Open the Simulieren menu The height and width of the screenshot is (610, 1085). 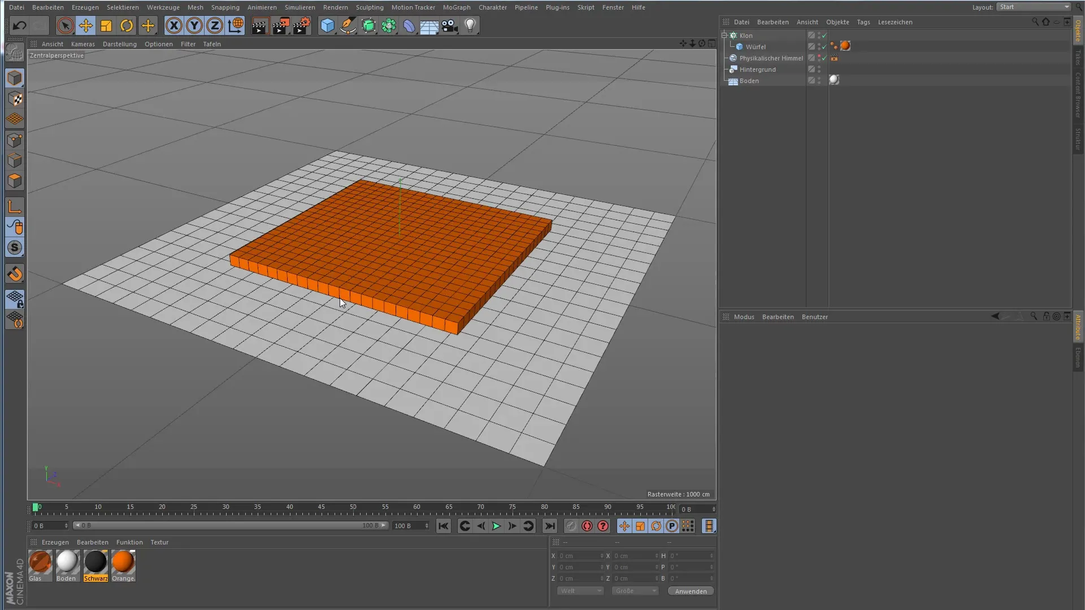tap(300, 7)
